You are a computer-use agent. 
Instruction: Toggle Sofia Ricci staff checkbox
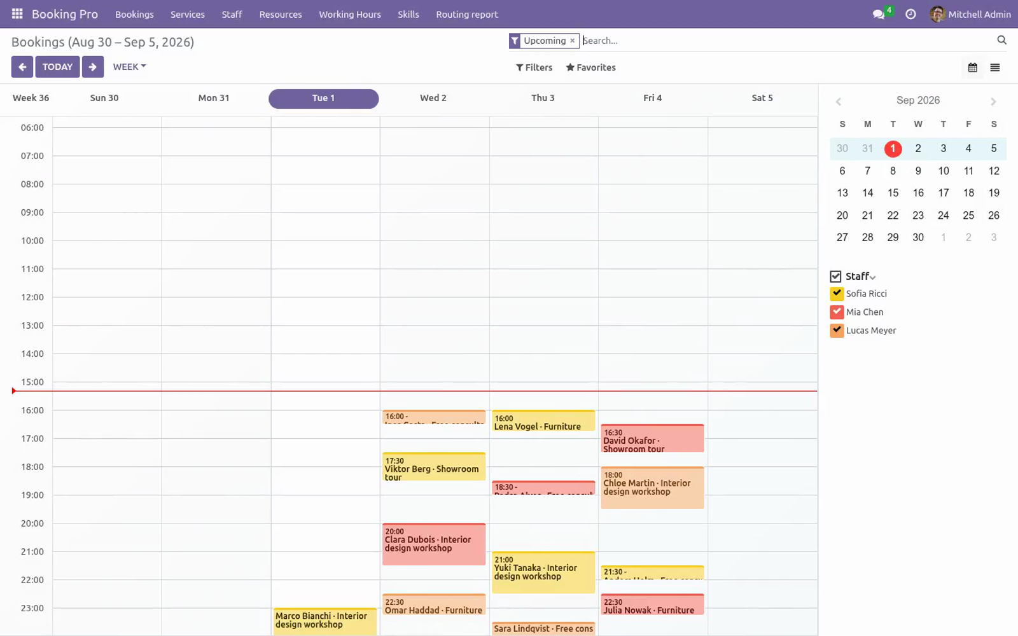(x=837, y=294)
